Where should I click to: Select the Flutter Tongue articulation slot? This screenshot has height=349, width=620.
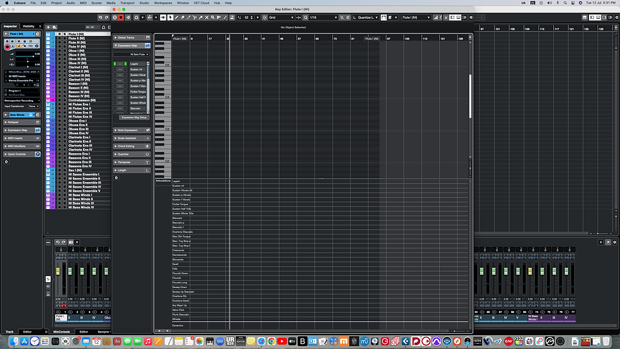(138, 91)
